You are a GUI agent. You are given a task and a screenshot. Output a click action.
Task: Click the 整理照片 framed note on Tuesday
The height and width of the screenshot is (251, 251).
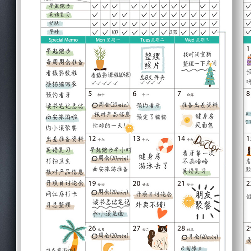click(x=152, y=61)
